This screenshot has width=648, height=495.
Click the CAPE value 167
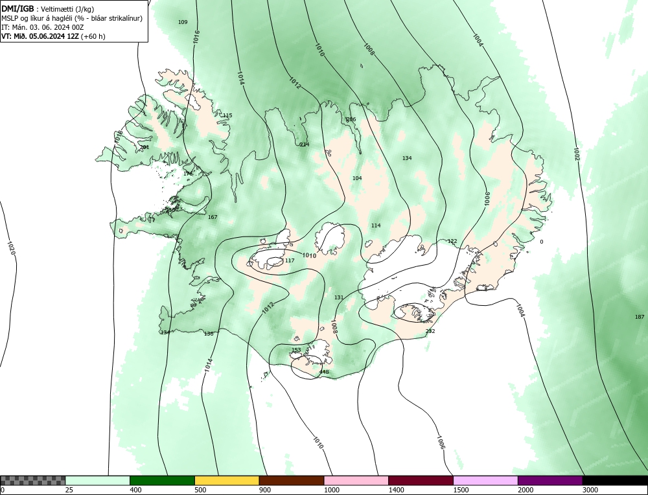tap(213, 217)
